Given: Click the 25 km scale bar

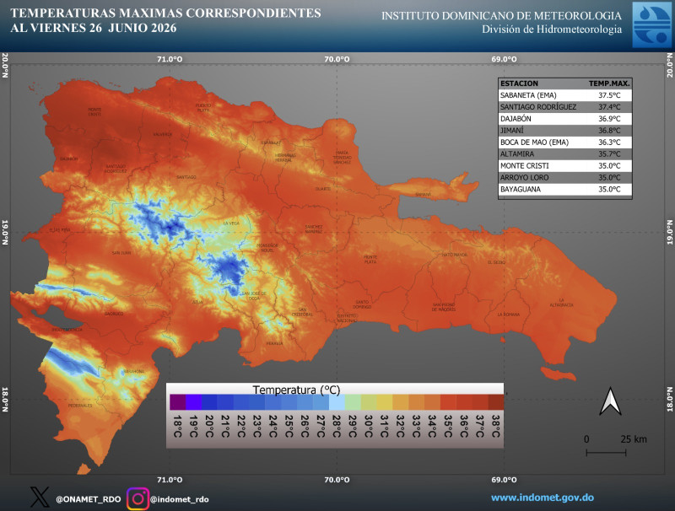Looking at the screenshot, I should tap(606, 452).
